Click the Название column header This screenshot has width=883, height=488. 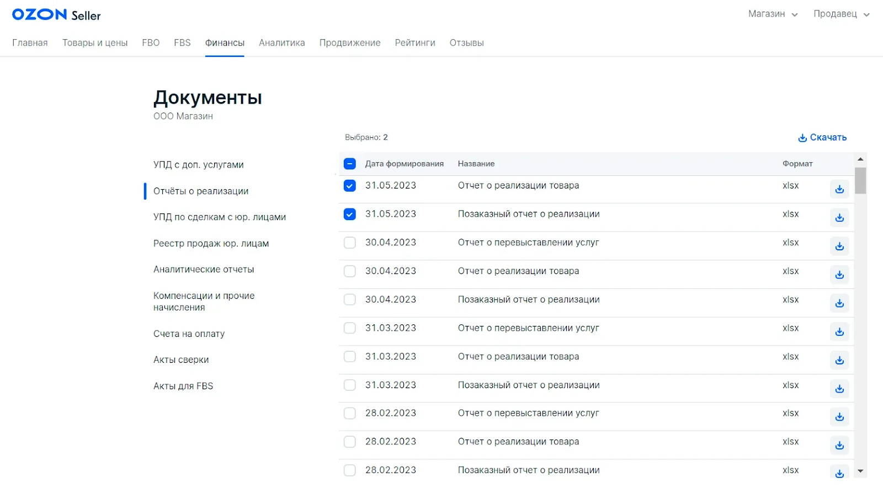476,164
